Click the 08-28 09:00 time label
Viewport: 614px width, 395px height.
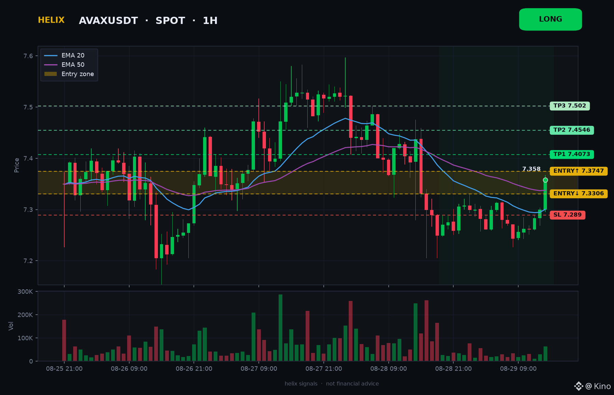pyautogui.click(x=389, y=369)
